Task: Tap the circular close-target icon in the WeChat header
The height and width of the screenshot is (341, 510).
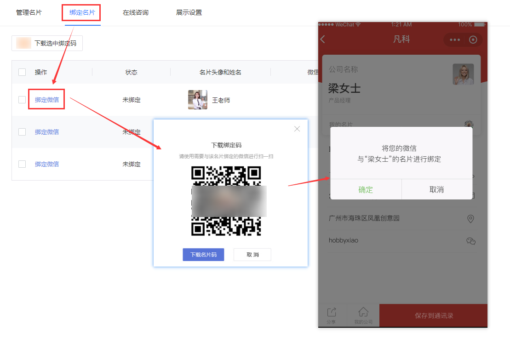Action: 473,40
